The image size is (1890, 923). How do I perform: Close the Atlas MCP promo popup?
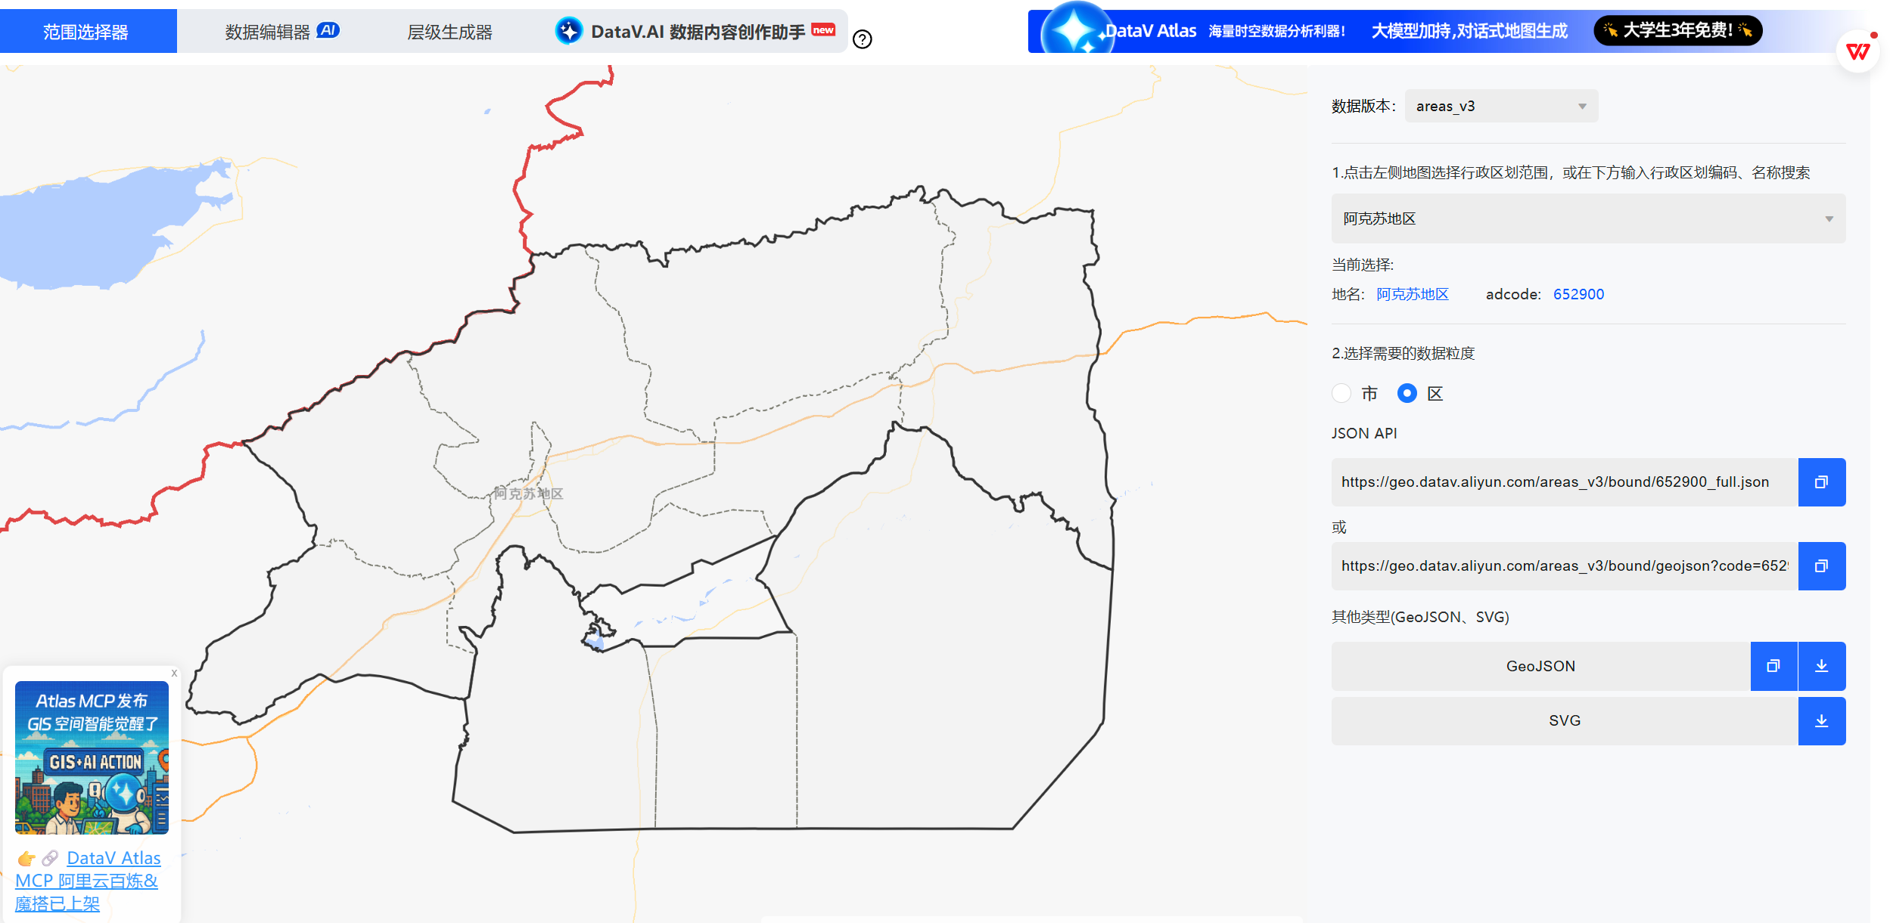tap(174, 673)
